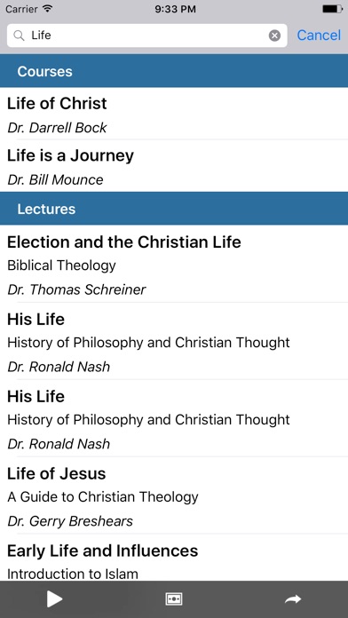Tap the play icon in bottom toolbar

54,599
